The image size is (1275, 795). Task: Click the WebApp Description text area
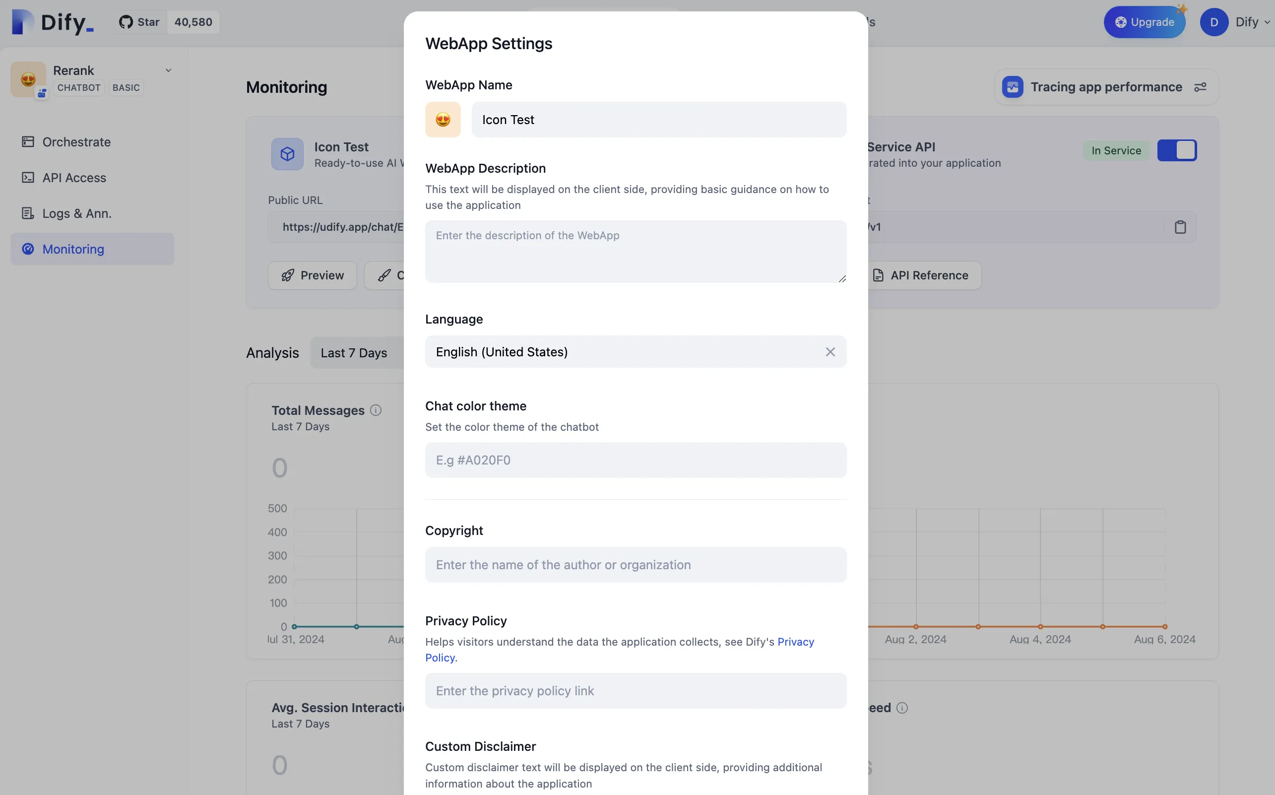[636, 251]
